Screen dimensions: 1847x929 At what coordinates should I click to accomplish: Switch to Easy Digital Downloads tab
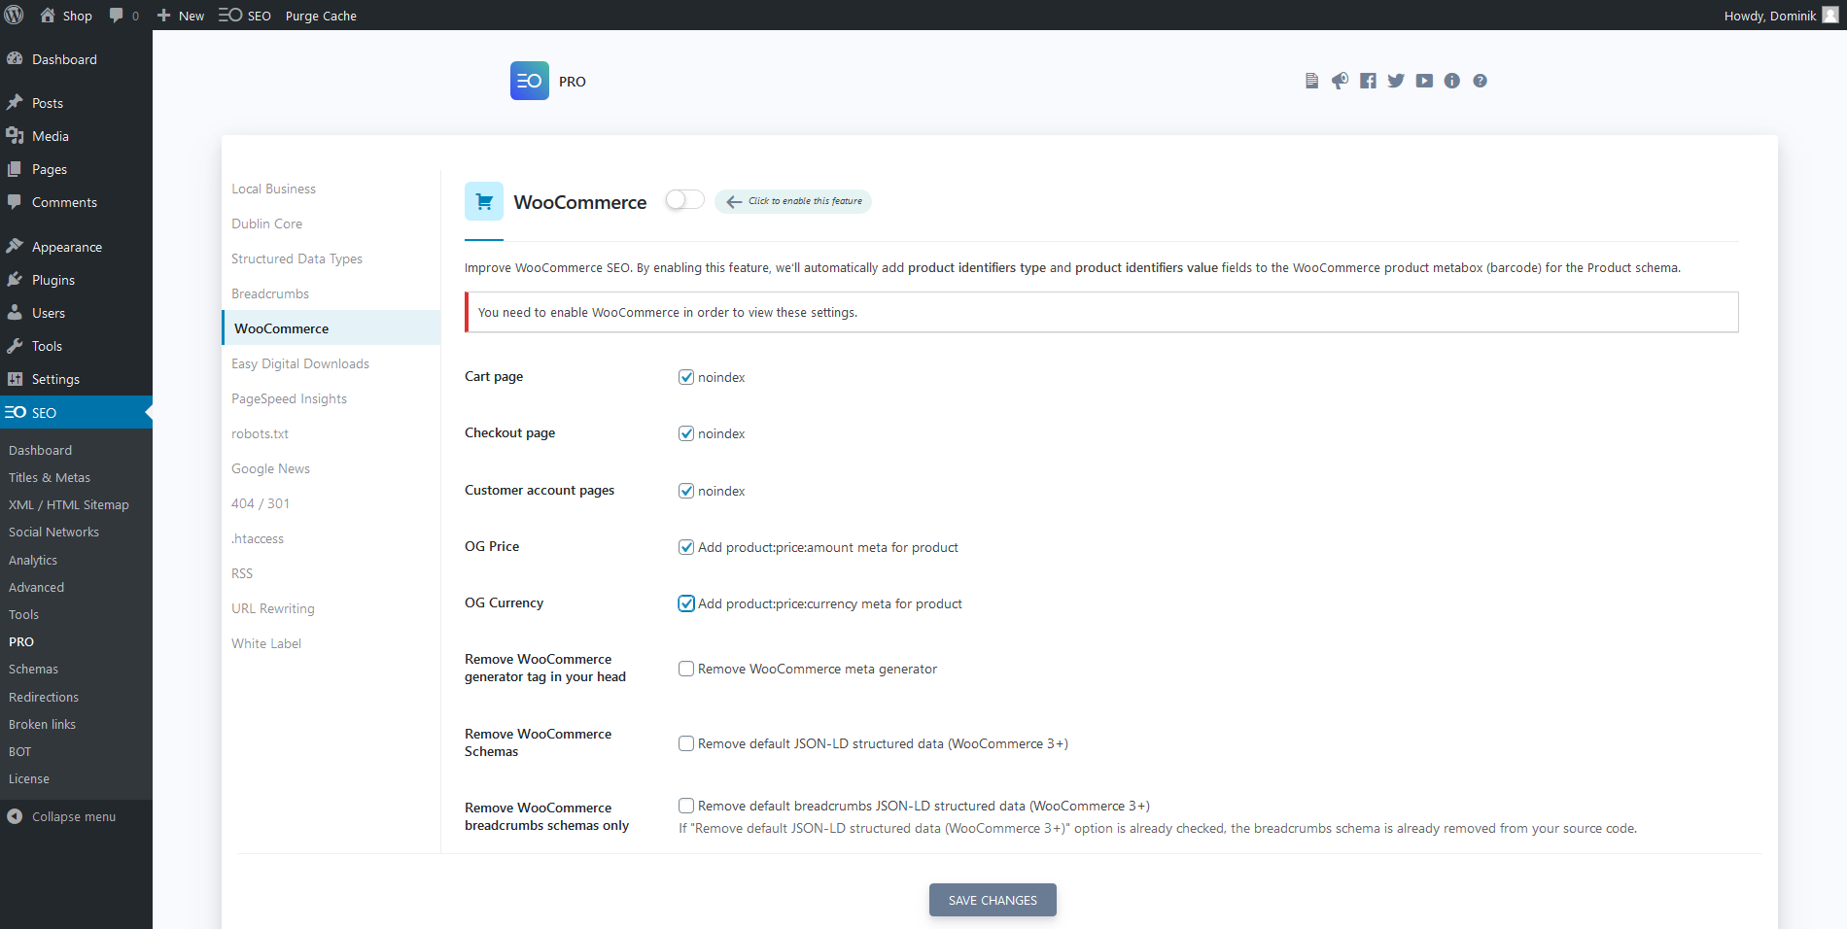[331, 363]
